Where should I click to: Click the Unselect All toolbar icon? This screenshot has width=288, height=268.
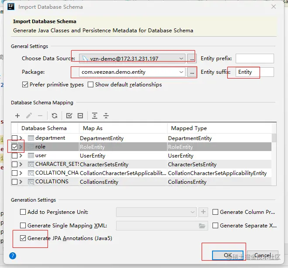80,116
